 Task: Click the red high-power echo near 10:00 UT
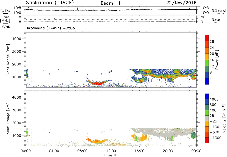(97, 83)
